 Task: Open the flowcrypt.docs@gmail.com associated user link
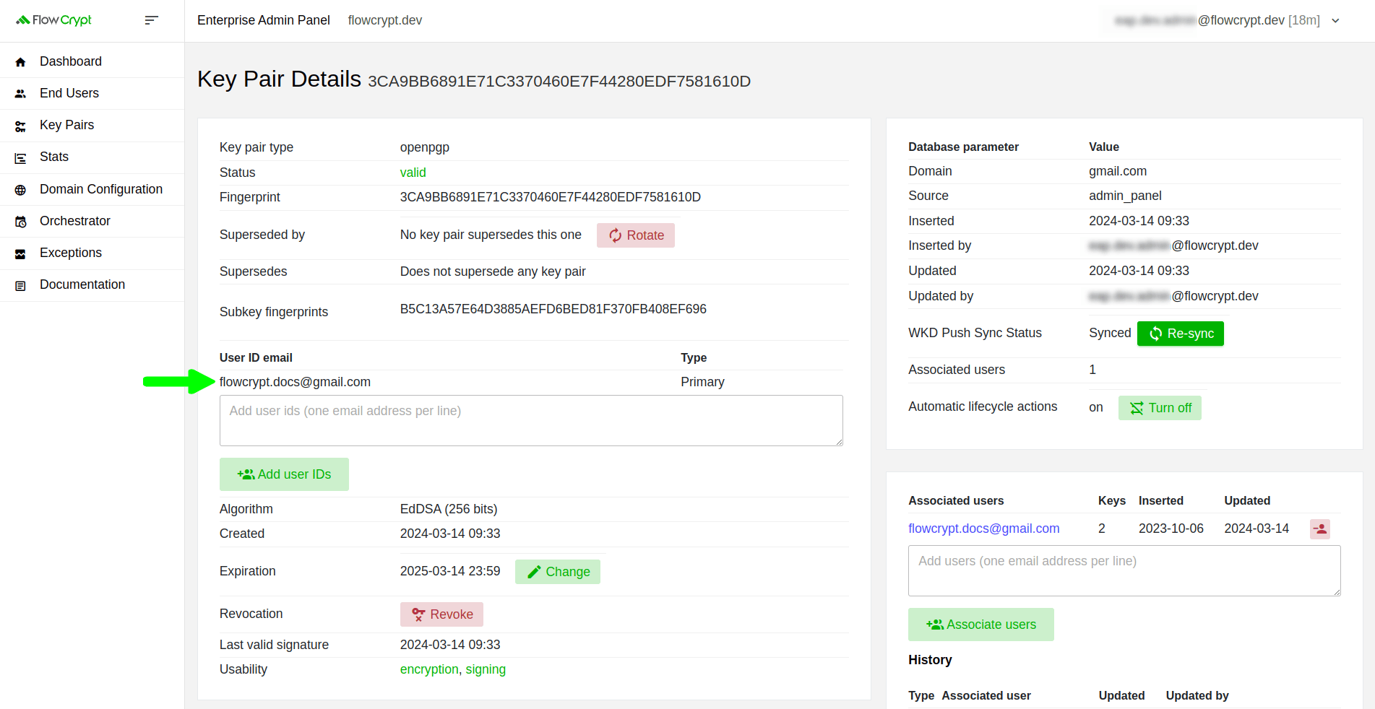coord(984,529)
